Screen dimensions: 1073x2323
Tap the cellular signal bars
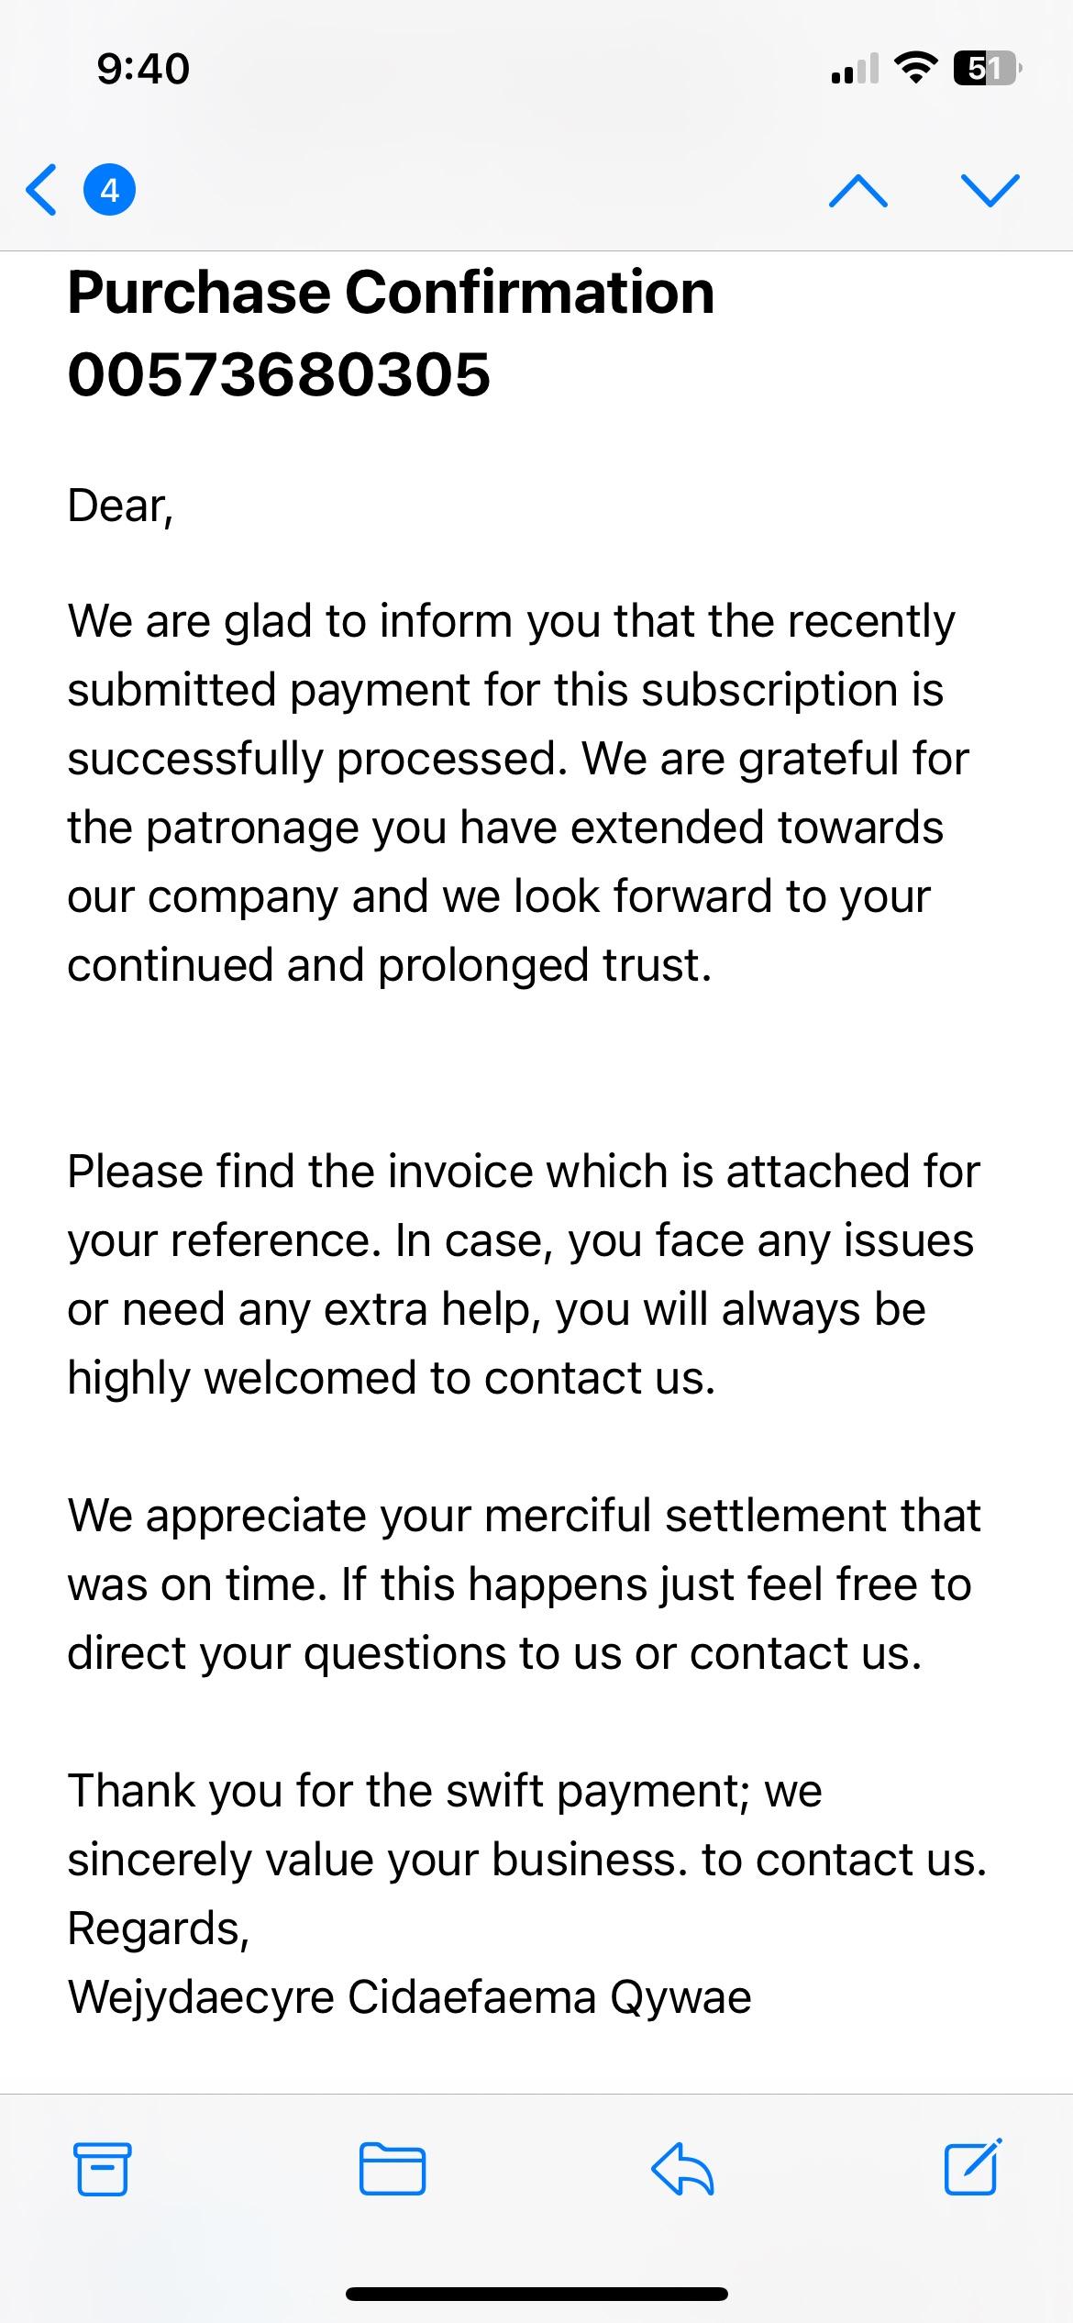pyautogui.click(x=854, y=70)
